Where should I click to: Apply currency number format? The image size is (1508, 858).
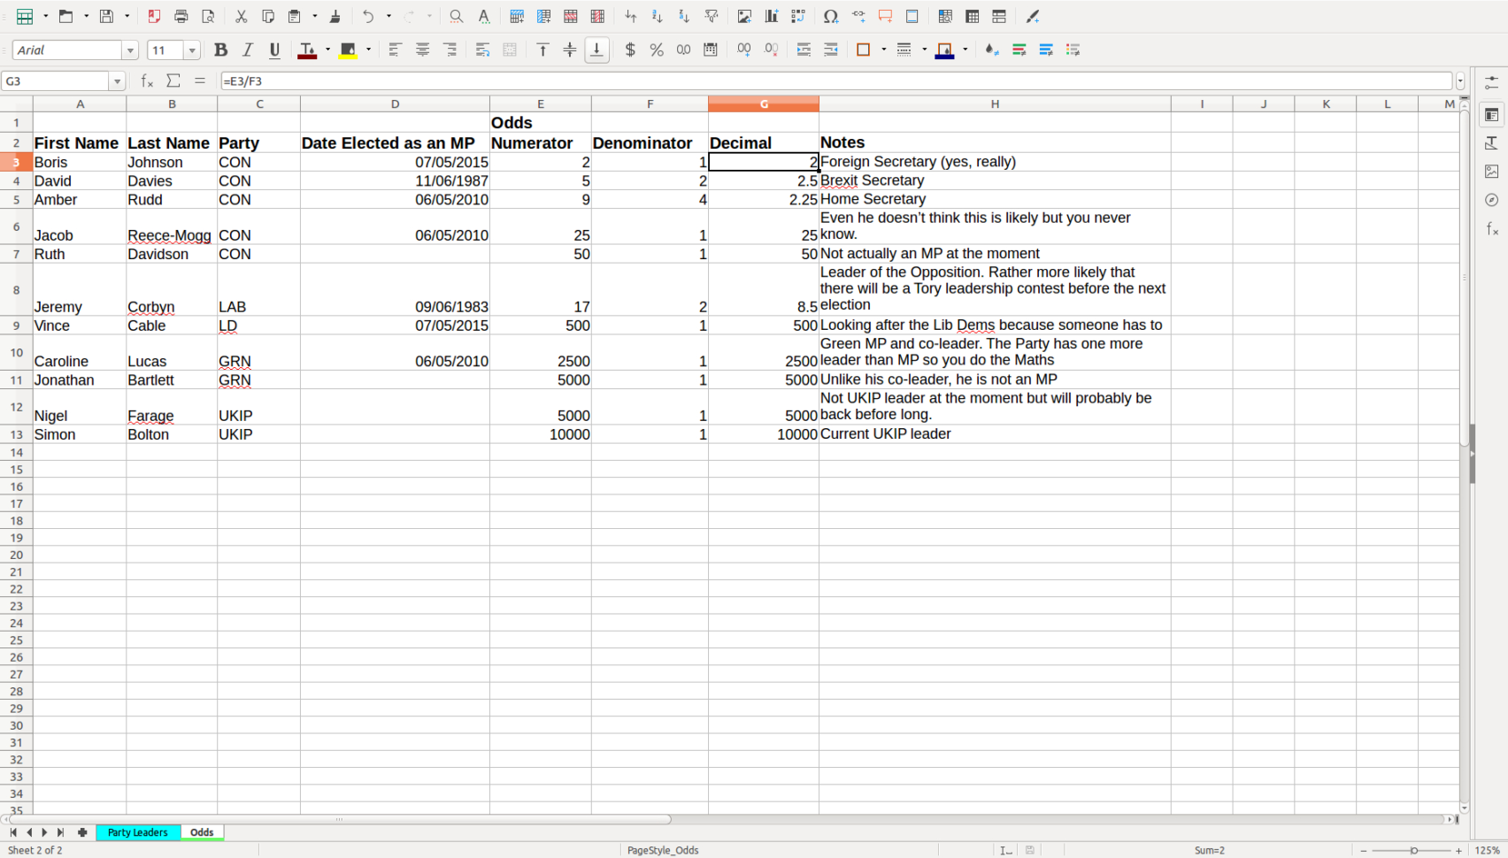[630, 50]
